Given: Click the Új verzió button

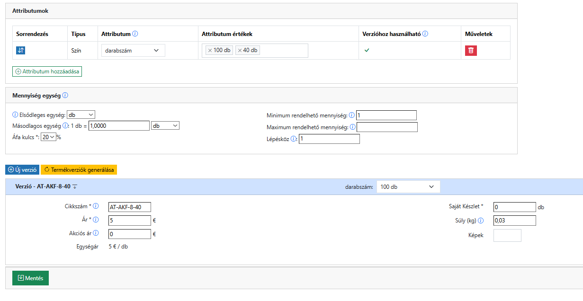Looking at the screenshot, I should click(x=22, y=170).
